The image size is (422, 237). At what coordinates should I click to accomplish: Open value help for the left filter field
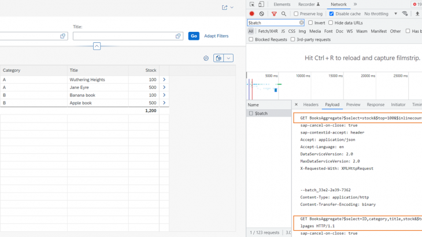[x=62, y=36]
